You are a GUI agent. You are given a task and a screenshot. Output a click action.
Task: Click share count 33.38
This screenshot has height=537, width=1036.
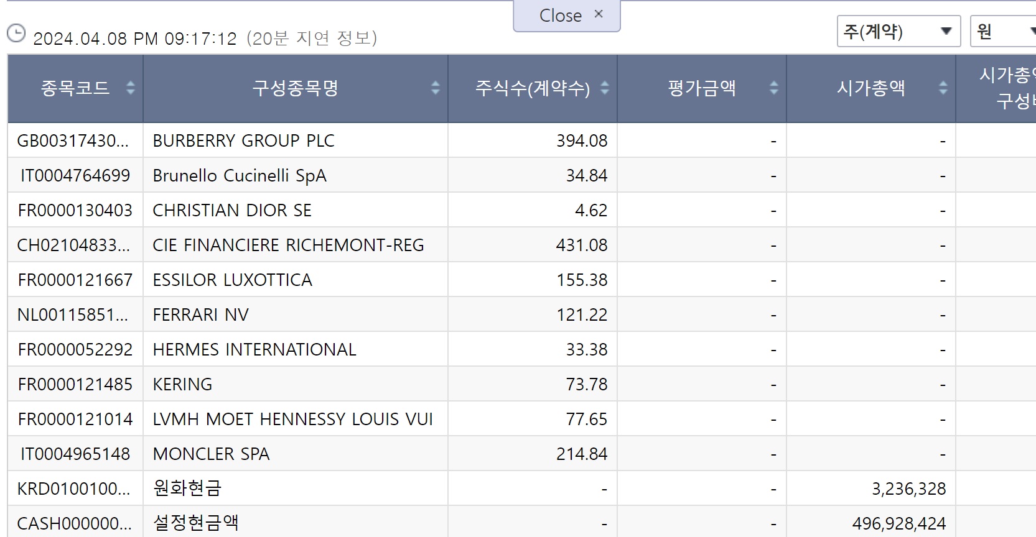pos(587,349)
